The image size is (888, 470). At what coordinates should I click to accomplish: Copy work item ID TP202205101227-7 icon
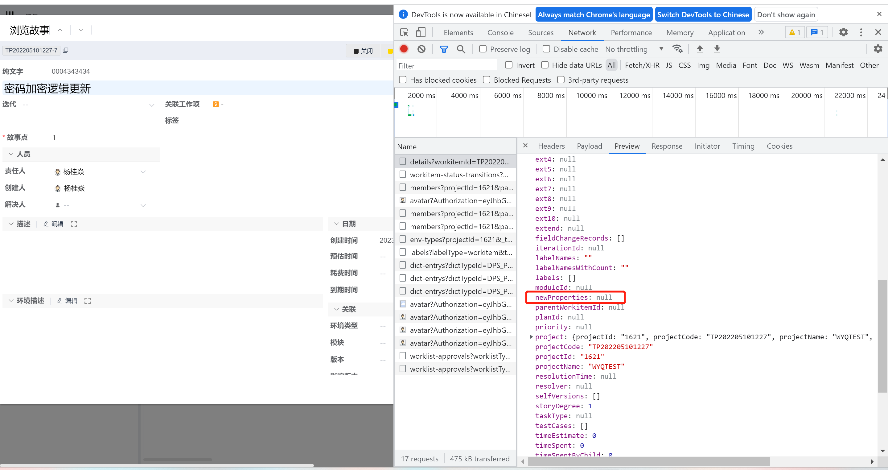(x=65, y=50)
